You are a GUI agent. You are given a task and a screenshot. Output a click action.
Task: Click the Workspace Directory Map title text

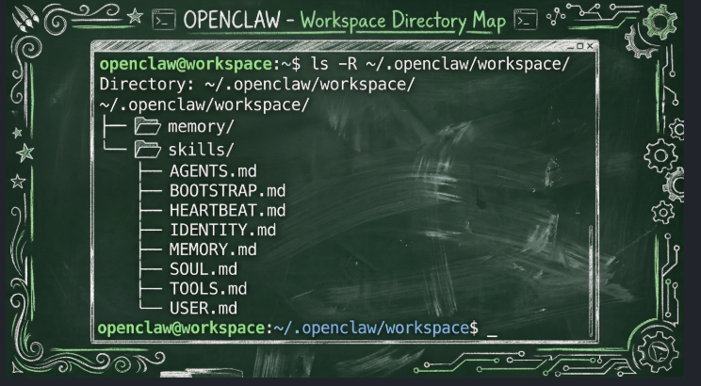pyautogui.click(x=402, y=20)
